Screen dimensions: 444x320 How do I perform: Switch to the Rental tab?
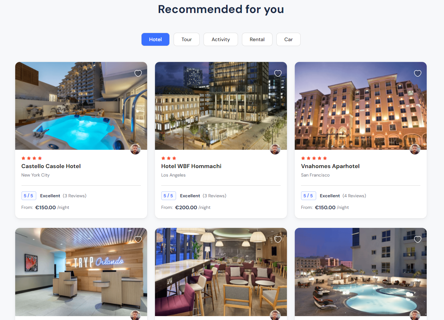(x=257, y=39)
